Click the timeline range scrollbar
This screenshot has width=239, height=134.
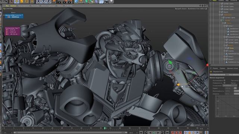(70, 133)
